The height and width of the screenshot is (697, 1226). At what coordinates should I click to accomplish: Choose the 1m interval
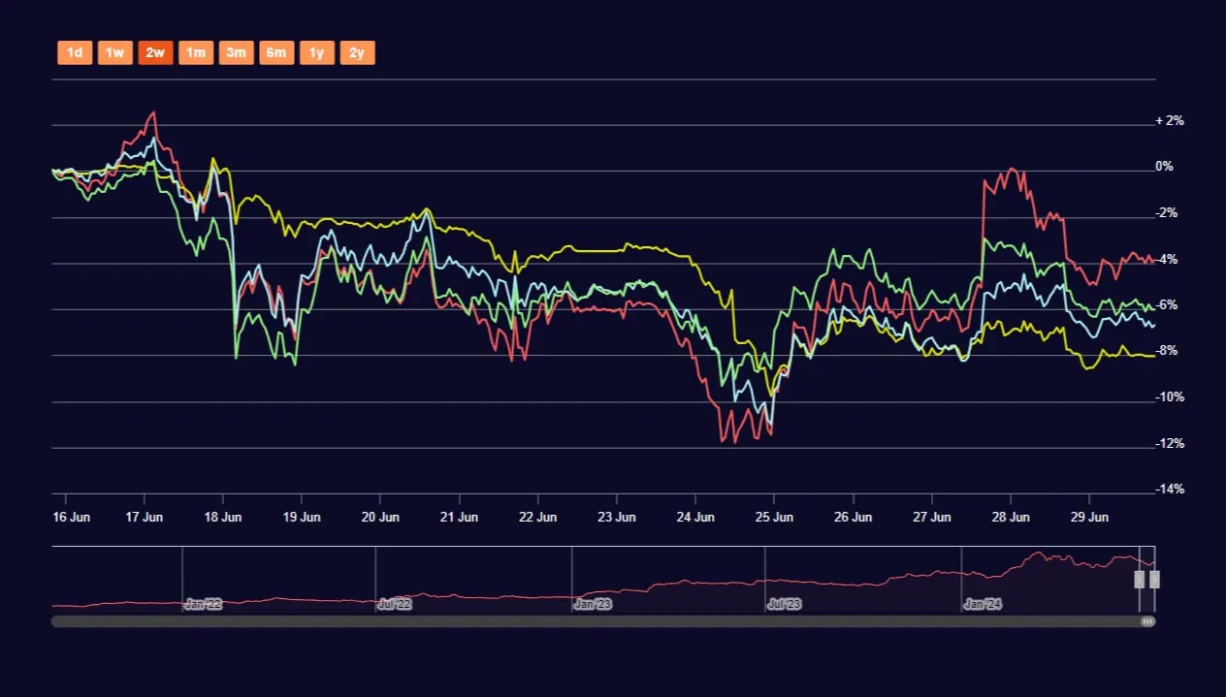[195, 52]
